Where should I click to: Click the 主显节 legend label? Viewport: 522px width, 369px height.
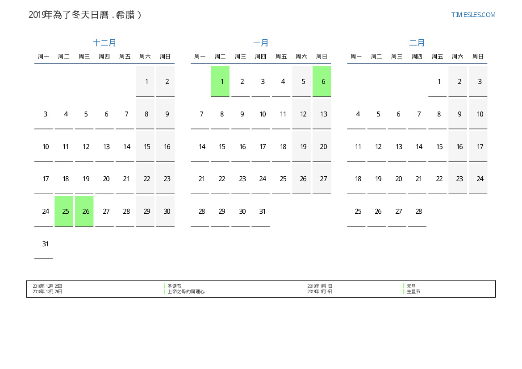click(413, 291)
